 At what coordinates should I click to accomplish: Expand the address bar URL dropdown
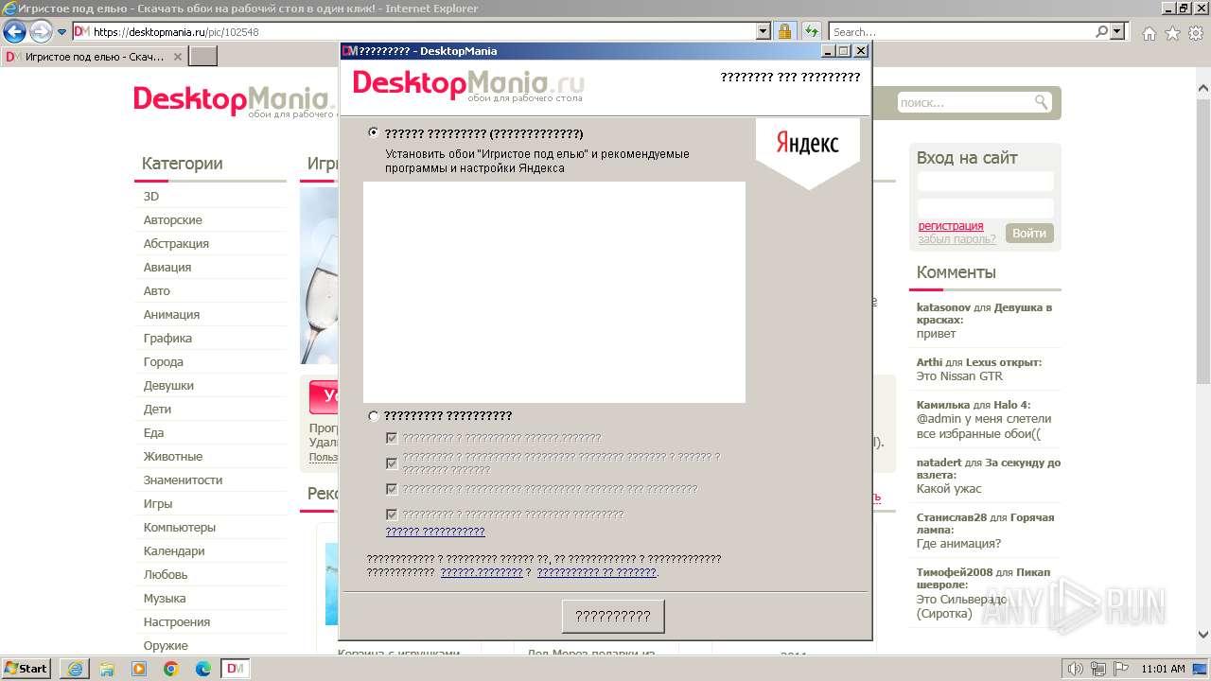pyautogui.click(x=763, y=31)
